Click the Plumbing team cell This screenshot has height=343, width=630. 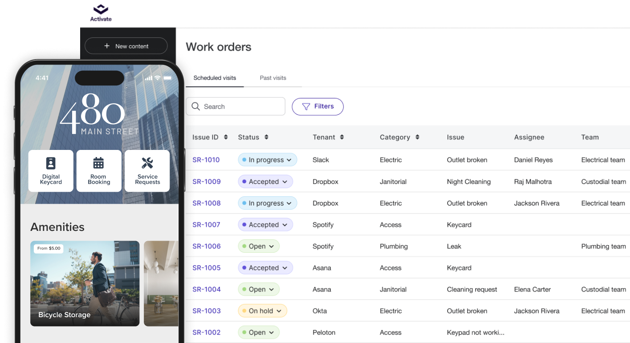pyautogui.click(x=604, y=246)
